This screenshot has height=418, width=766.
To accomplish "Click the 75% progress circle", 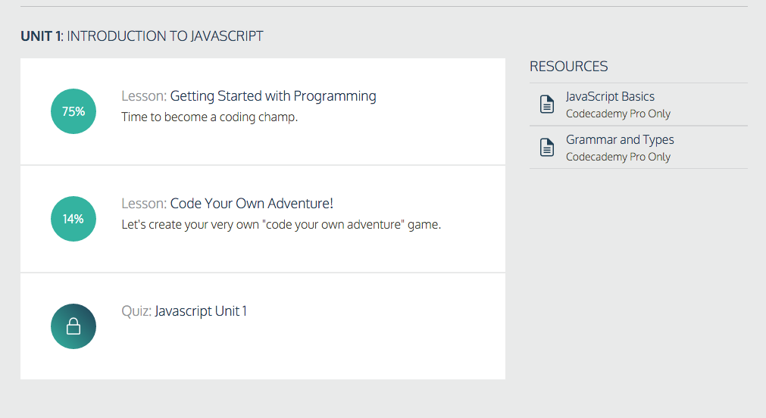I will point(73,111).
